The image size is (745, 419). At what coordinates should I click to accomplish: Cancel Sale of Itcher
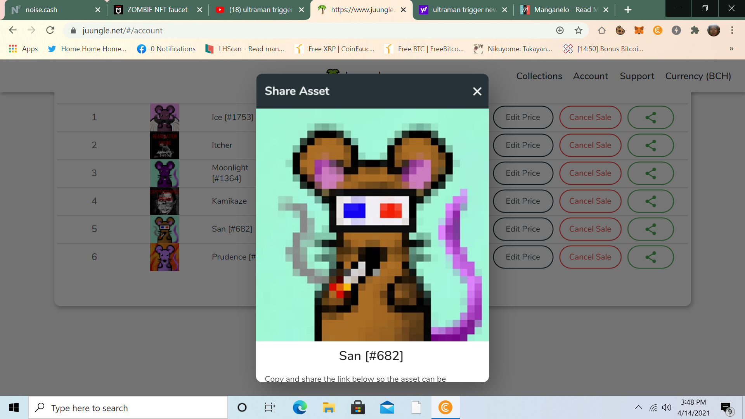(590, 145)
